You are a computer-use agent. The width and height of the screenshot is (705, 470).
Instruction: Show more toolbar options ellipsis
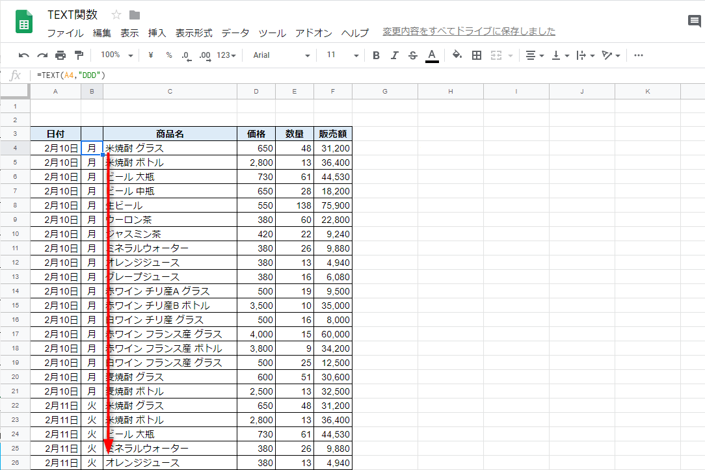[x=639, y=55]
